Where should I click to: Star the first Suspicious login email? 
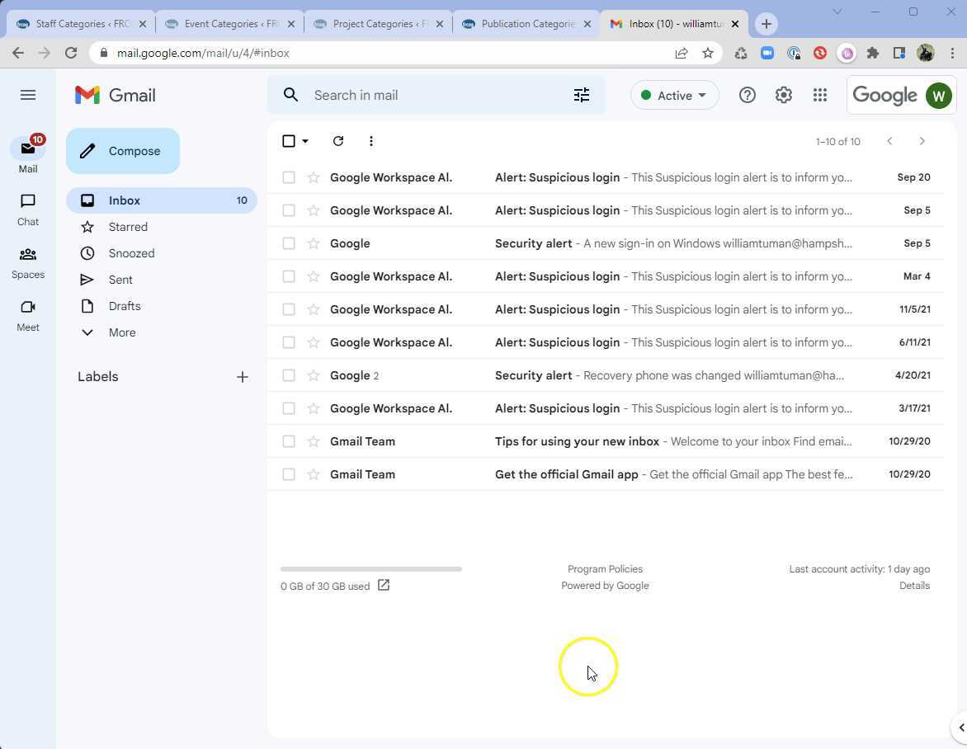pos(312,177)
